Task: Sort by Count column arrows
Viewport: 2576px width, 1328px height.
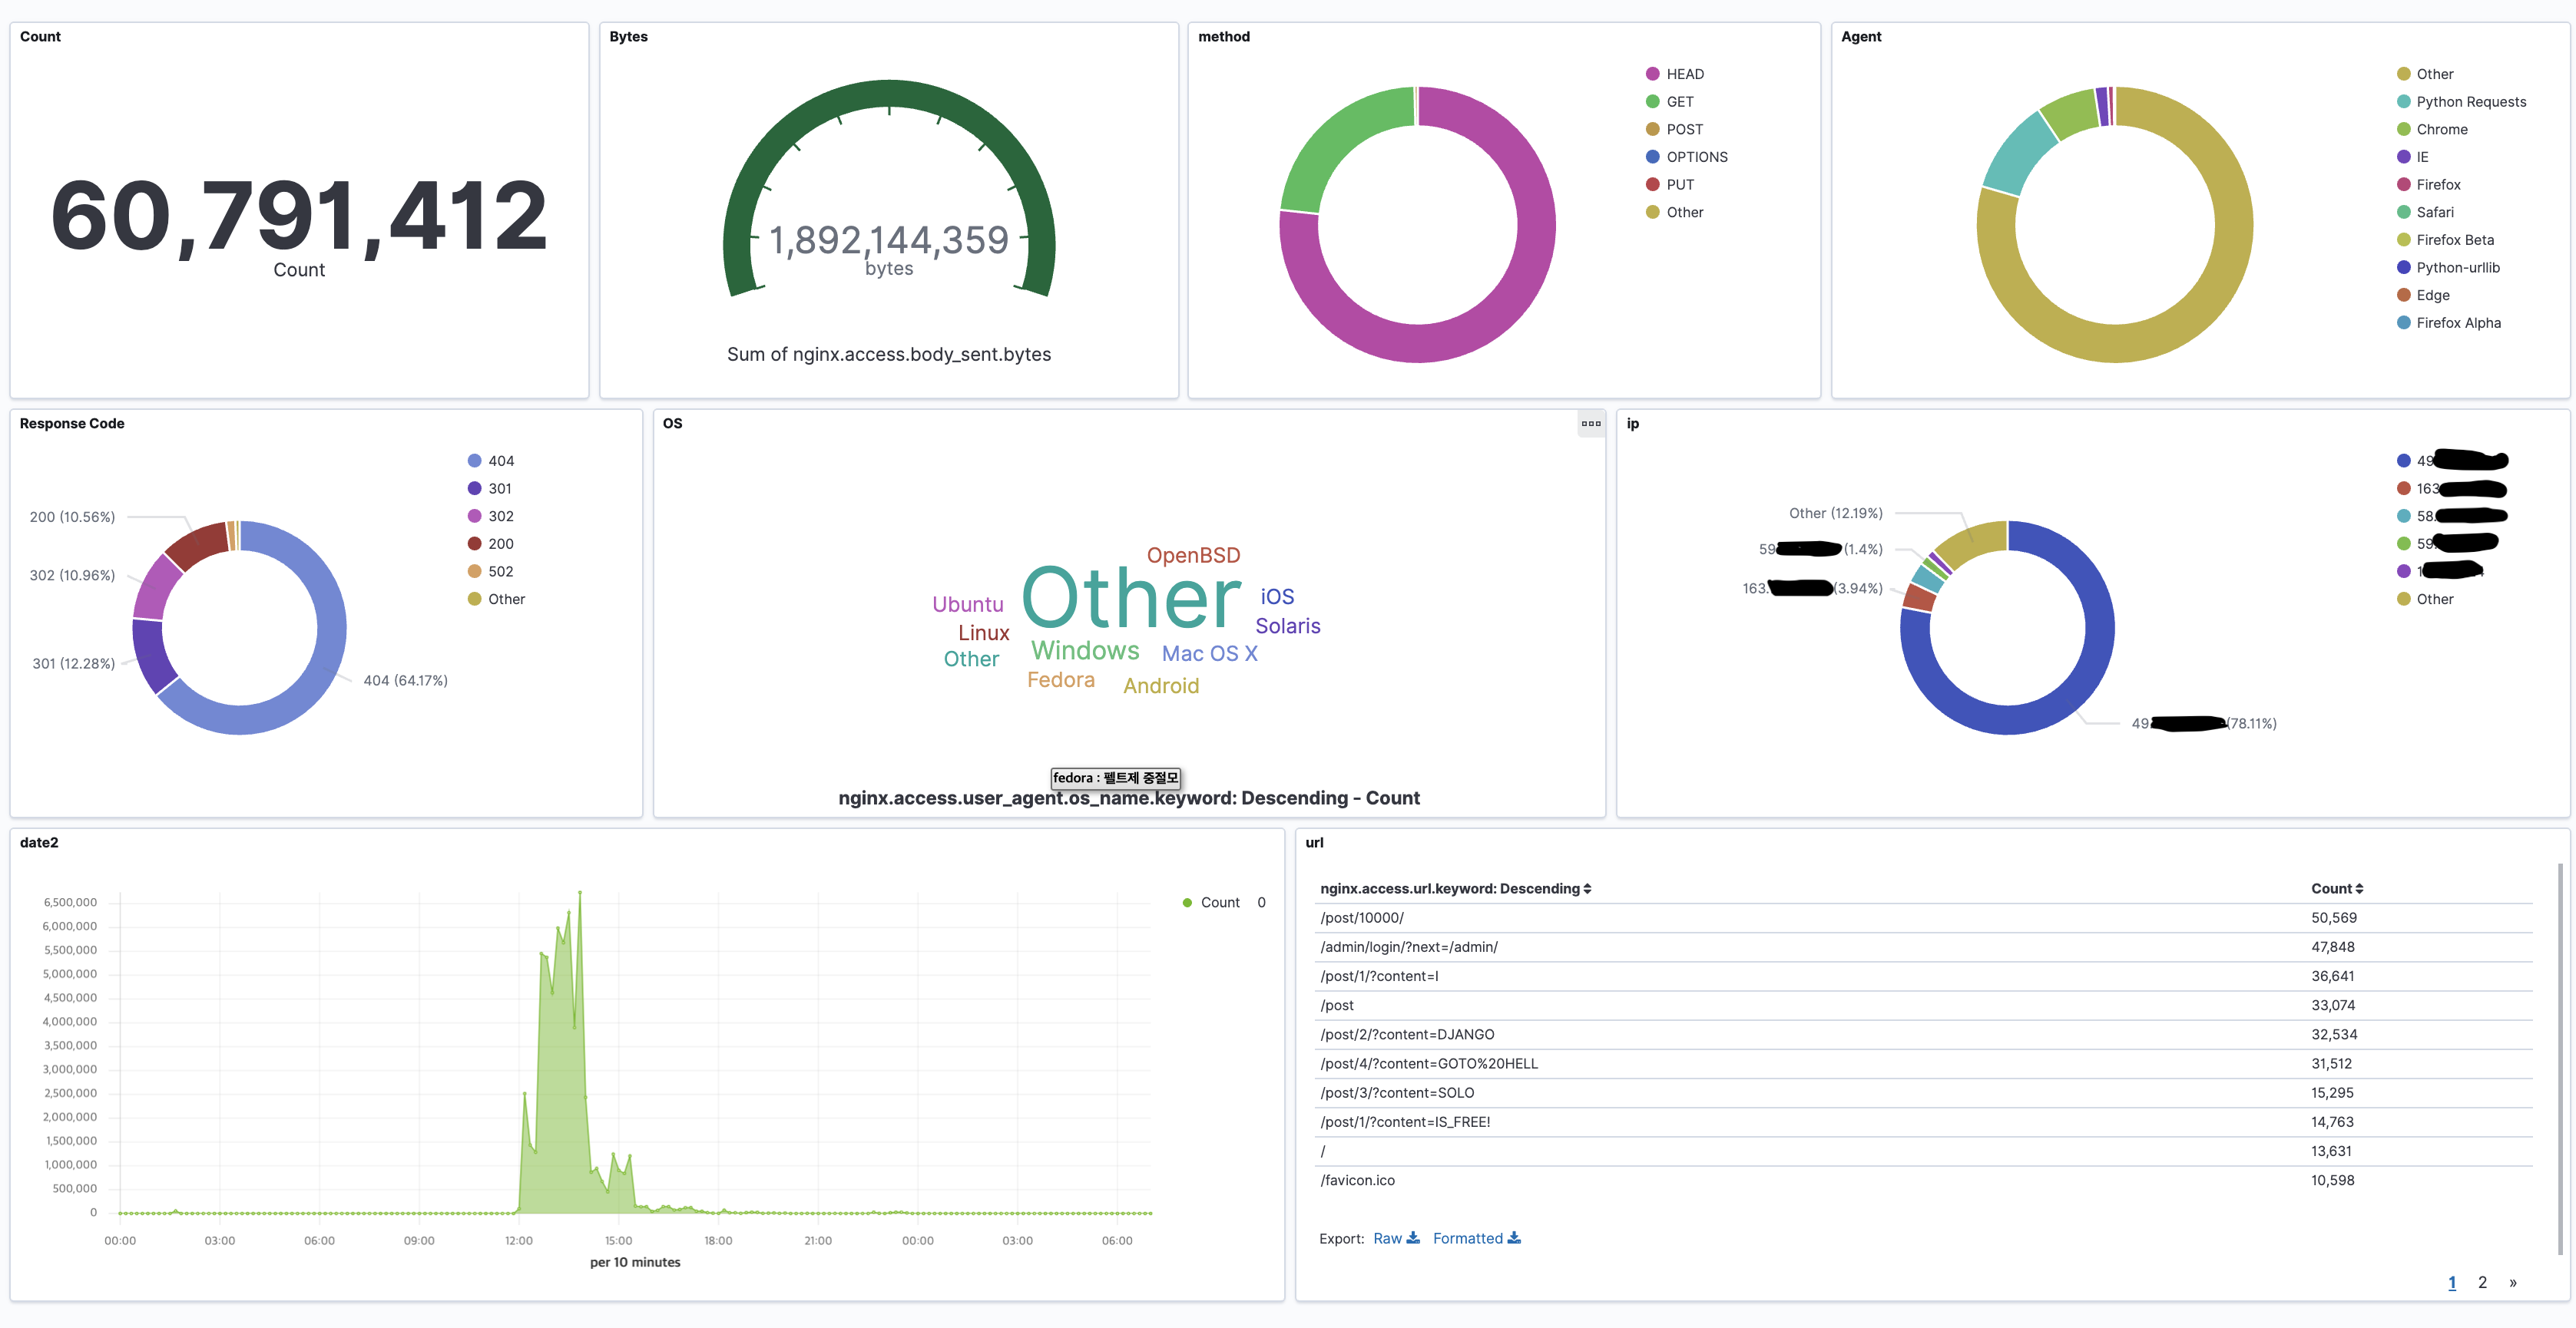Action: click(2359, 888)
